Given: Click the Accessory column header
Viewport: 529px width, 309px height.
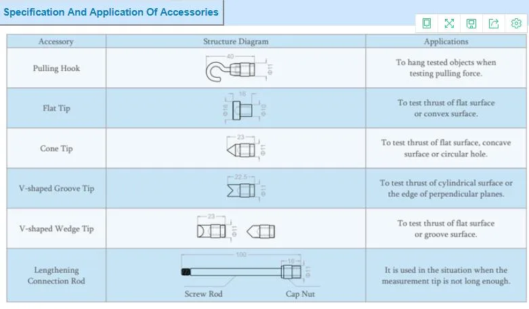Looking at the screenshot, I should coord(56,41).
